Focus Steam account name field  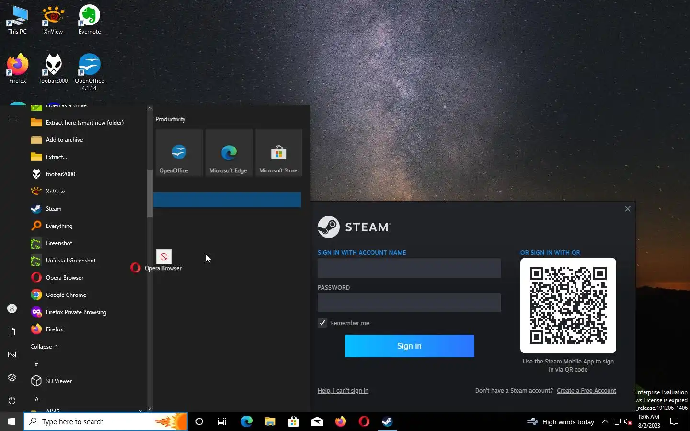(x=409, y=268)
